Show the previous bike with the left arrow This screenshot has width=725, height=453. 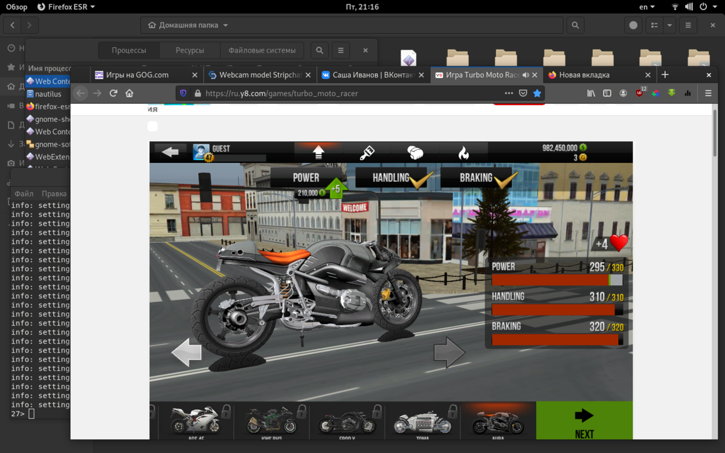tap(187, 353)
